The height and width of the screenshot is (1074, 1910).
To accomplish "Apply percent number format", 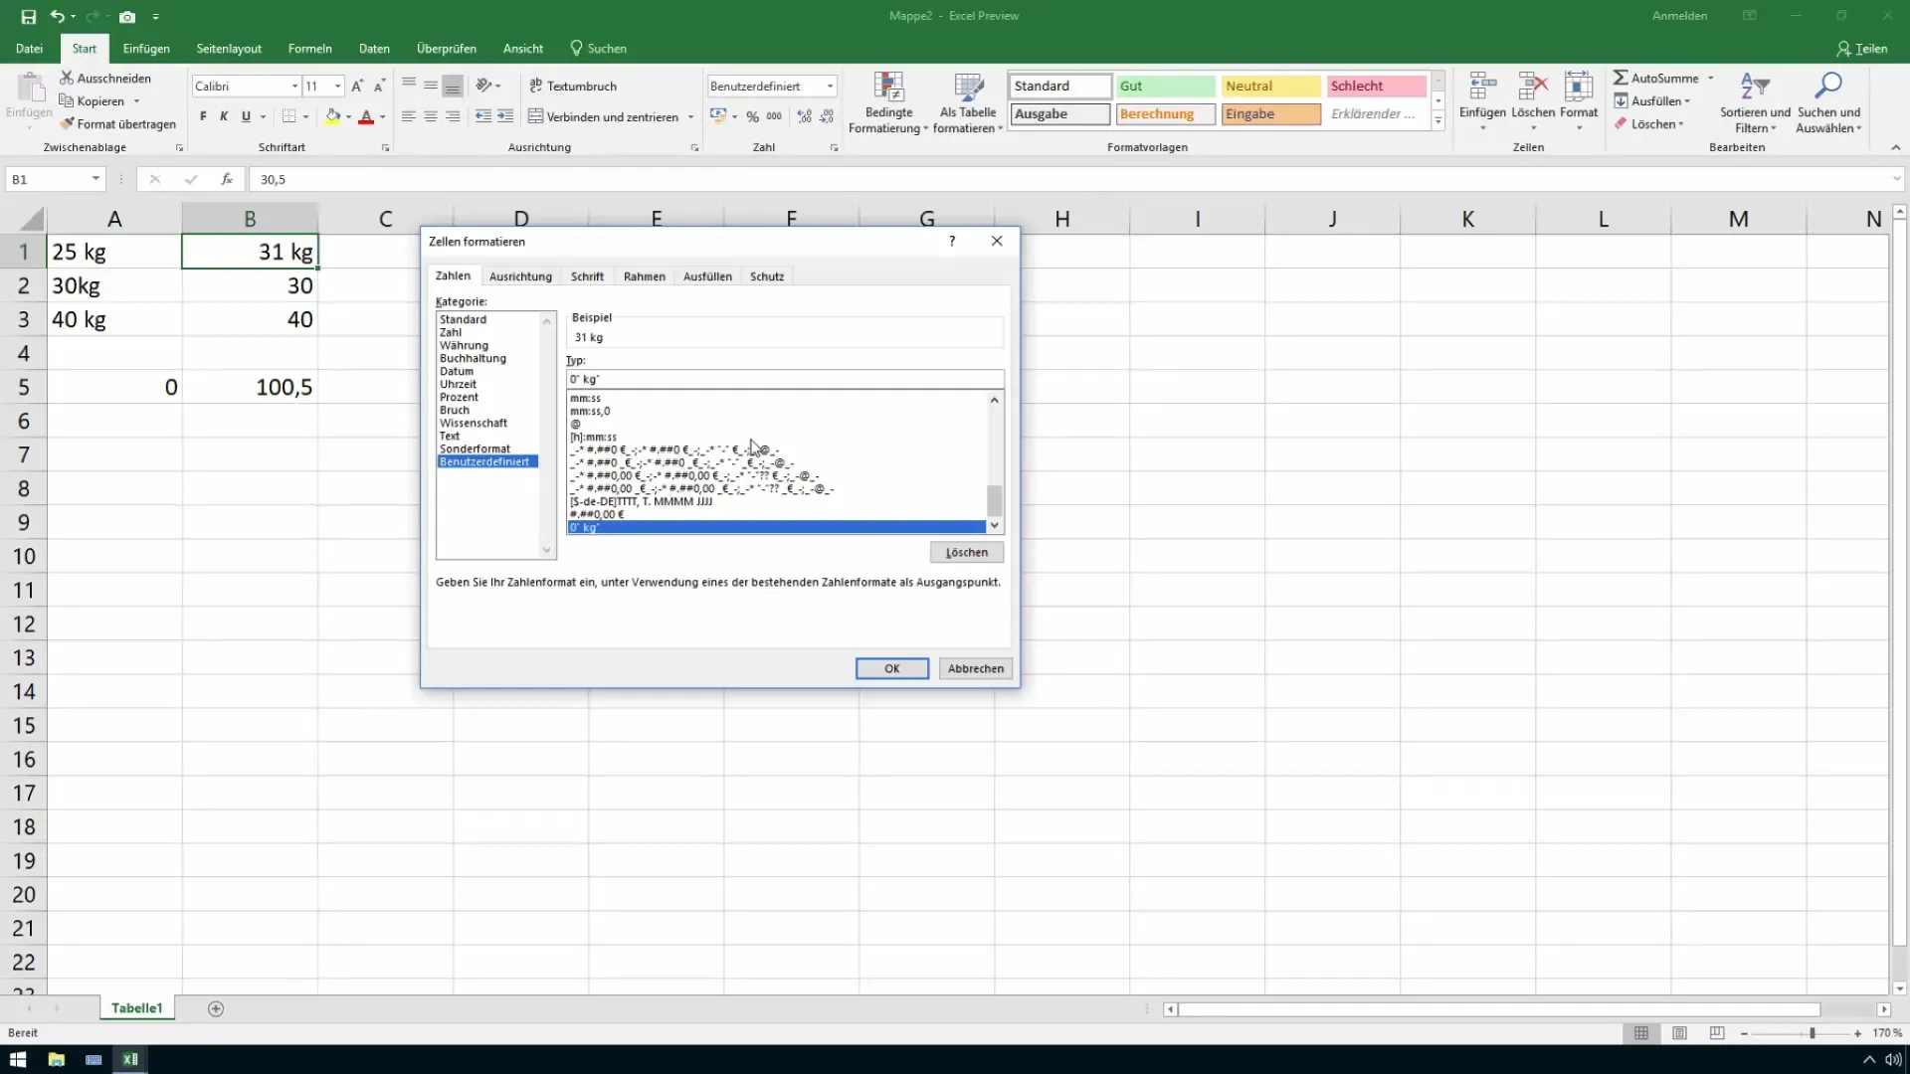I will tap(753, 117).
